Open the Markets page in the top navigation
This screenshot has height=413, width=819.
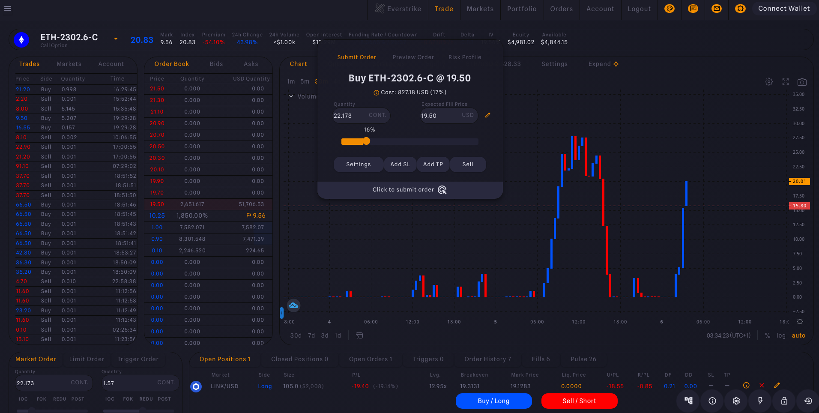(480, 9)
